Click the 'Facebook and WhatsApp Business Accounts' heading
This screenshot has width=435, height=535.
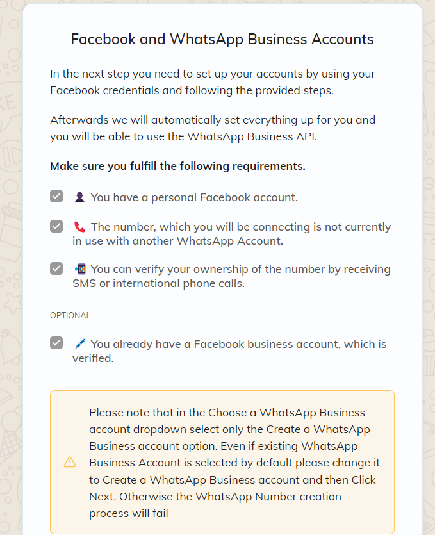click(222, 39)
